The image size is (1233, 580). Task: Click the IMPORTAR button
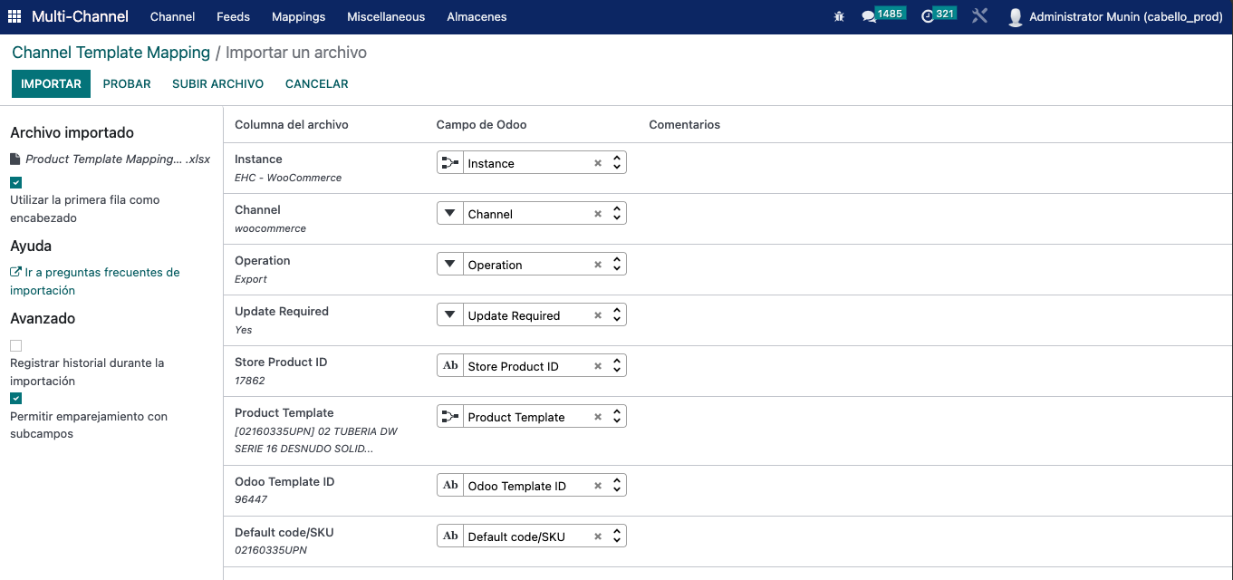51,83
